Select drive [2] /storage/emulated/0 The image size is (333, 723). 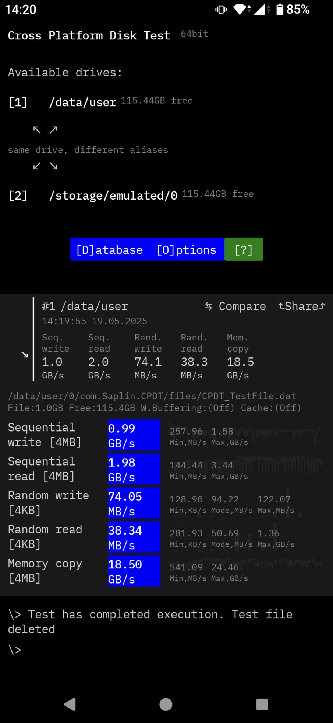click(113, 195)
